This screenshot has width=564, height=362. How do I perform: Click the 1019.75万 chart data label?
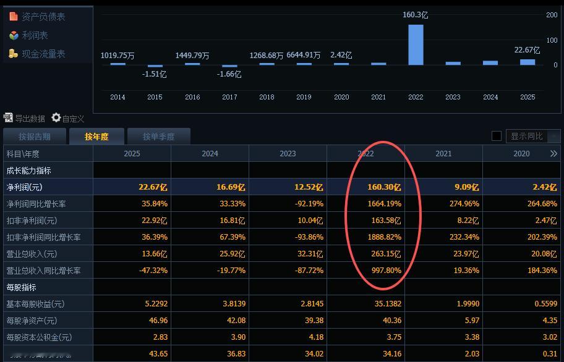[117, 56]
